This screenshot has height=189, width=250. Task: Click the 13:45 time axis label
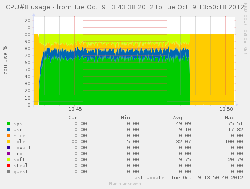coord(75,109)
